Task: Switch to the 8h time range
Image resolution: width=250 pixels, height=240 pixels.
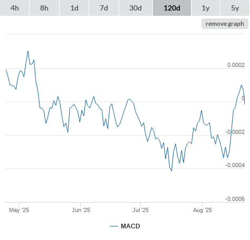Action: 44,8
